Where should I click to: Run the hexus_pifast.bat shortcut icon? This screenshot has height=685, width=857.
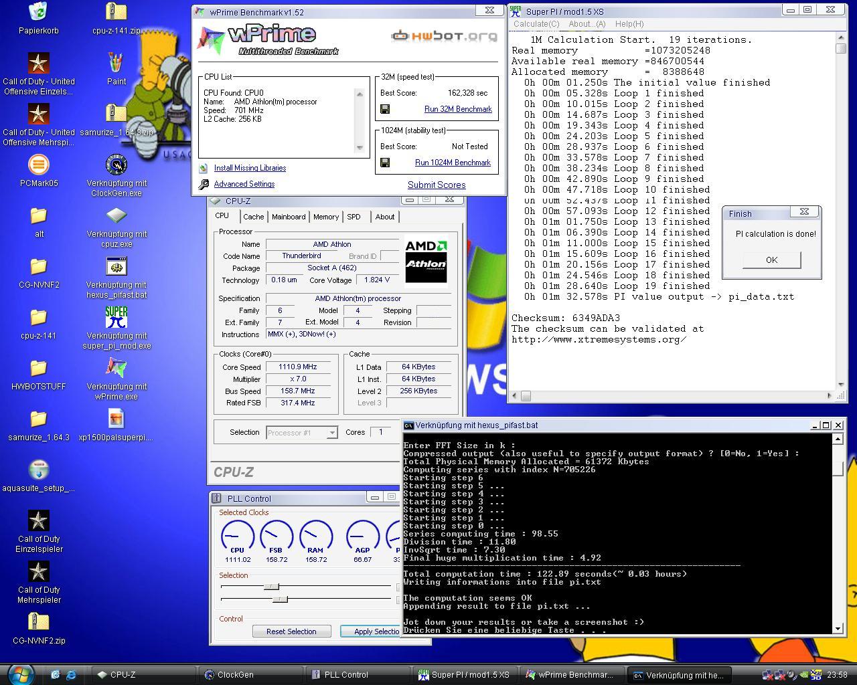pyautogui.click(x=116, y=266)
